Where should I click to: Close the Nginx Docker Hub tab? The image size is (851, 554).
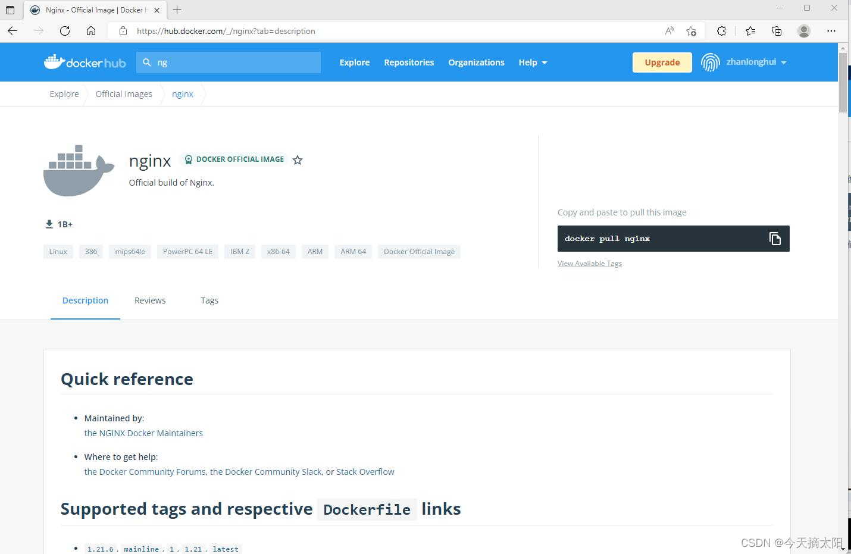point(157,10)
